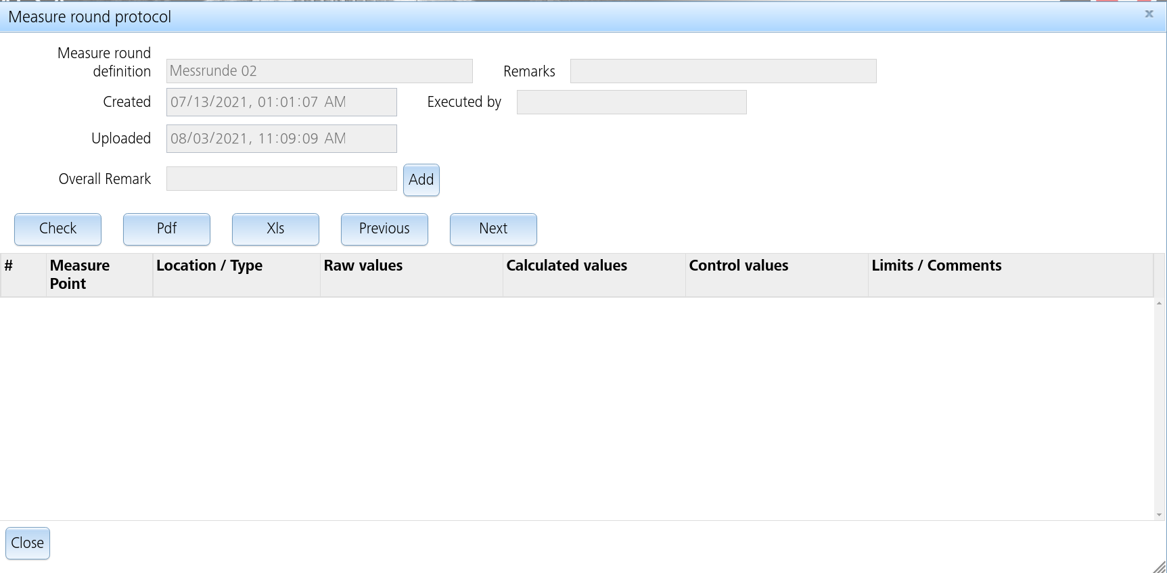This screenshot has width=1167, height=573.
Task: Click the Raw values column header
Action: [412, 275]
